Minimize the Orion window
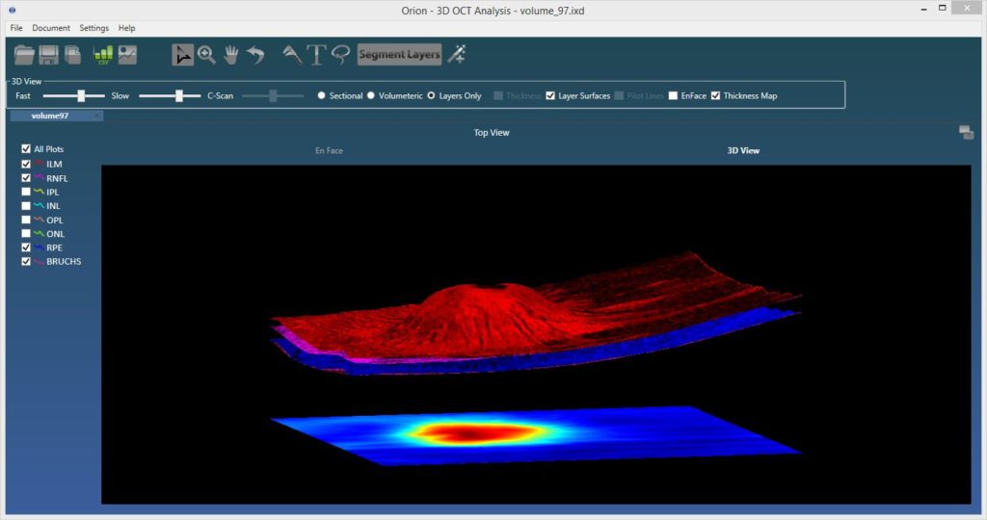Viewport: 987px width, 520px height. click(924, 10)
